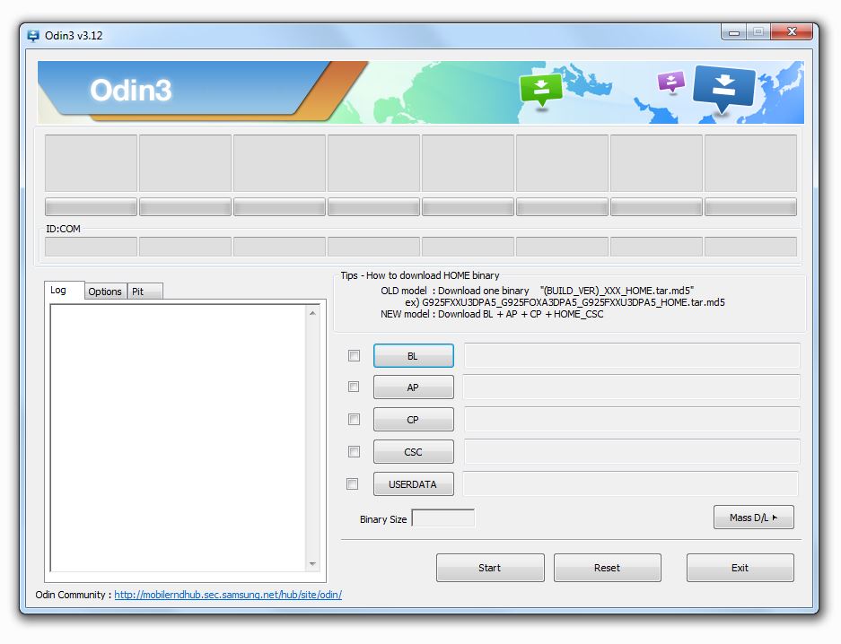The height and width of the screenshot is (644, 841).
Task: Click the CP file button
Action: pos(414,420)
